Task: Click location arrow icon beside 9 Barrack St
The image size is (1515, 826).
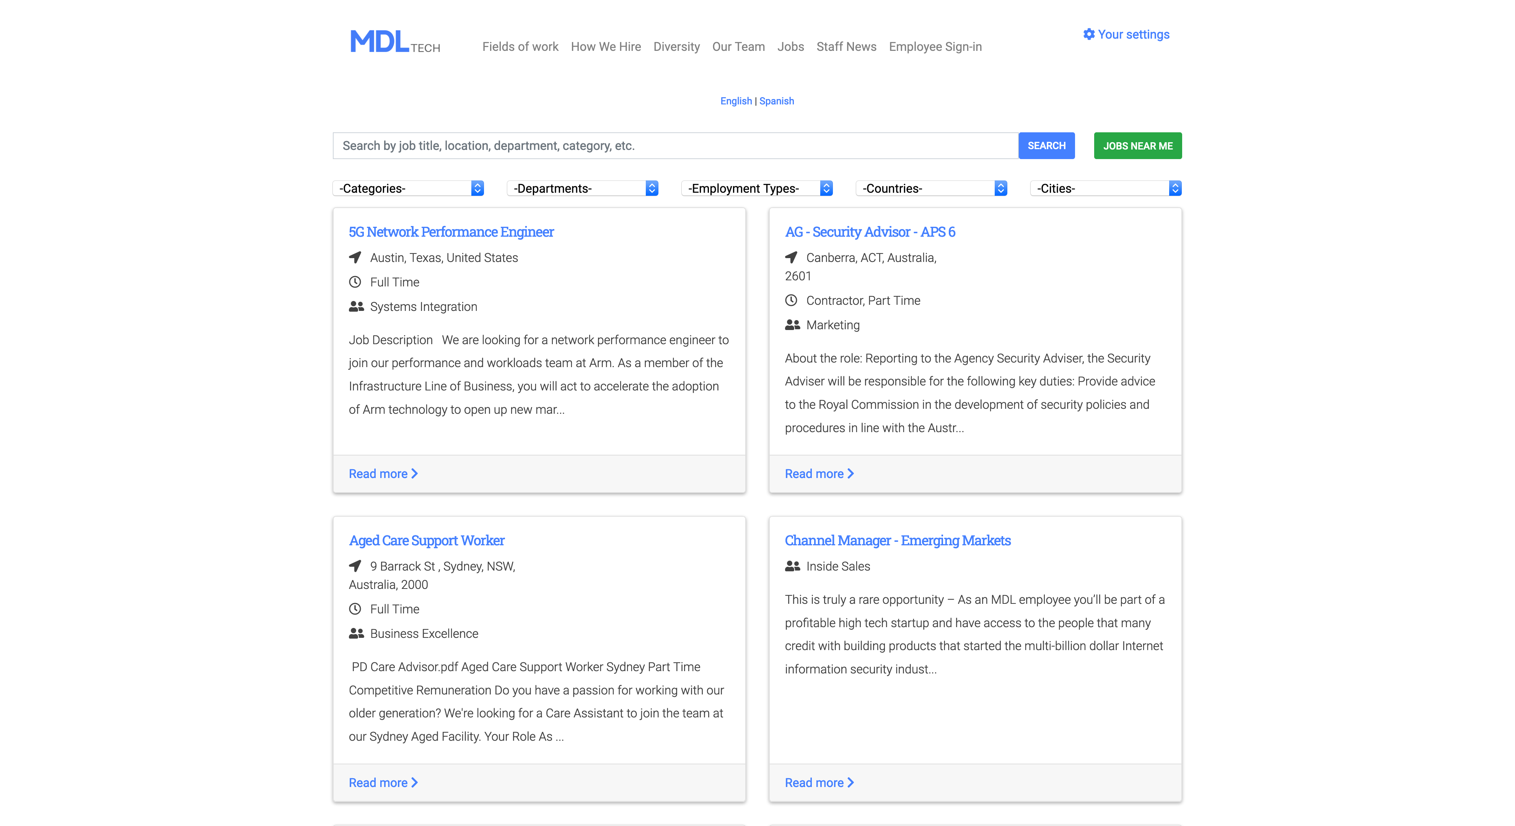Action: point(355,566)
